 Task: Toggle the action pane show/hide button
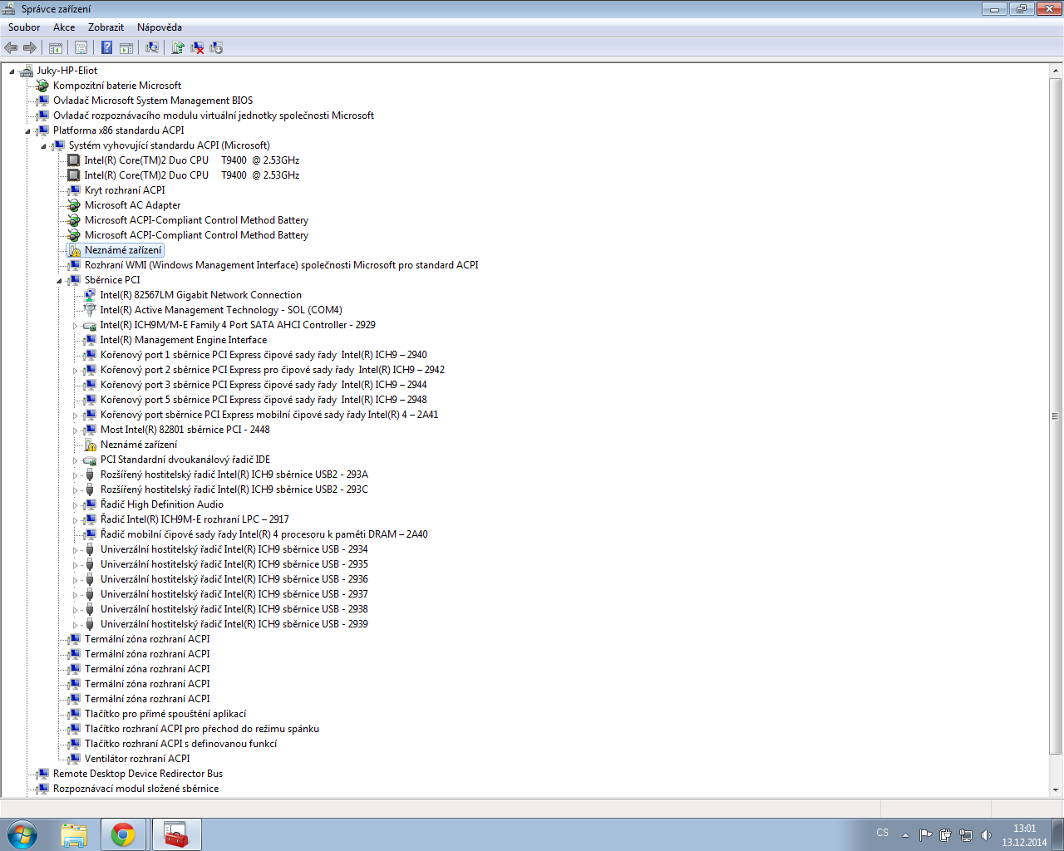click(126, 48)
